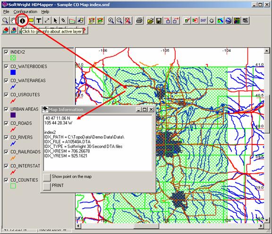This screenshot has width=272, height=234.
Task: Click the link chain tool icon
Action: (x=63, y=21)
